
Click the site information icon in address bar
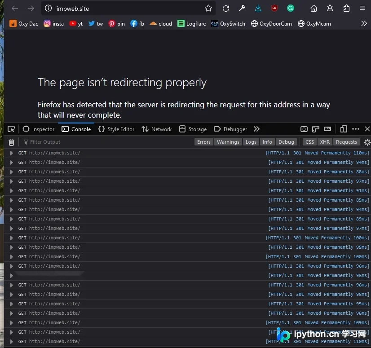[48, 9]
